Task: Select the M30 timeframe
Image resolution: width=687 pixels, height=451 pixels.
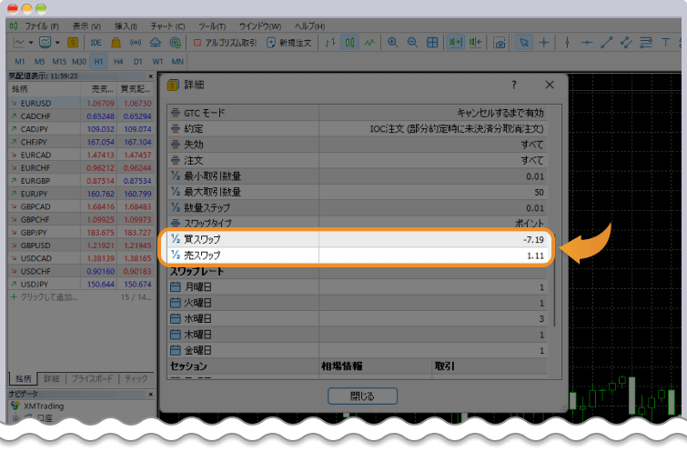Action: click(79, 62)
